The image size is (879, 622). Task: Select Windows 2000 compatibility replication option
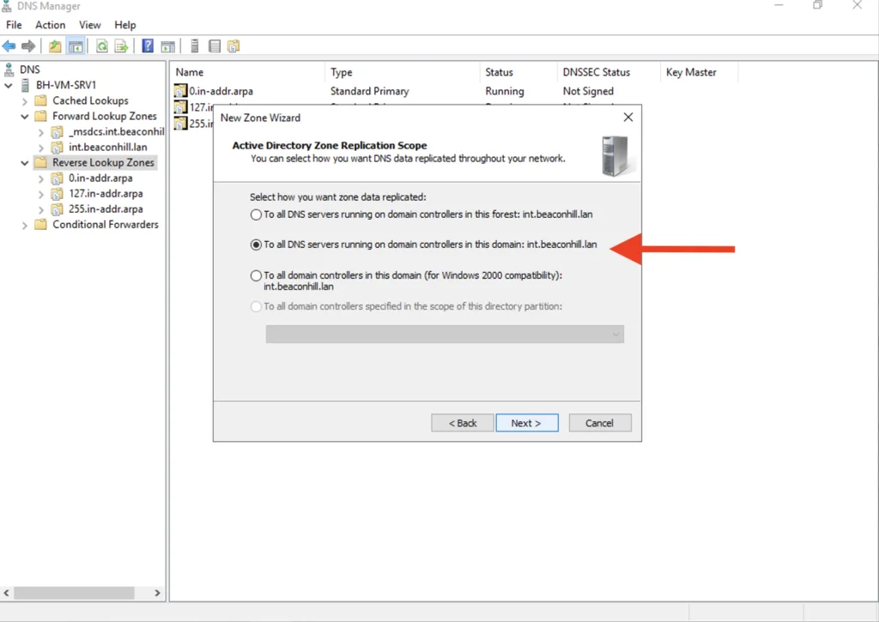256,275
